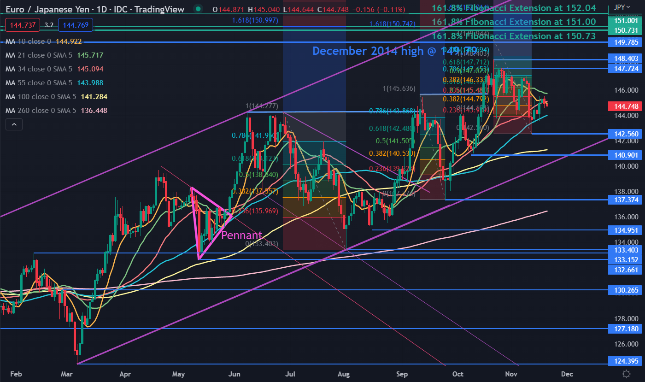Viewport: 645px width, 382px height.
Task: Select the 1(145.636) Fibonacci level label
Action: pos(399,88)
